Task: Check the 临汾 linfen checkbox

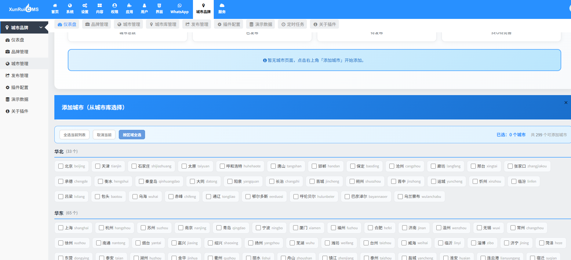Action: 514,181
